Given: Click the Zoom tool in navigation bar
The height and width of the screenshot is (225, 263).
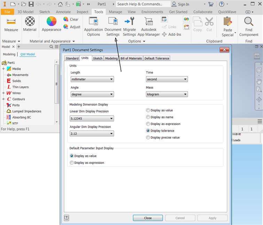Looking at the screenshot, I should pos(259,90).
